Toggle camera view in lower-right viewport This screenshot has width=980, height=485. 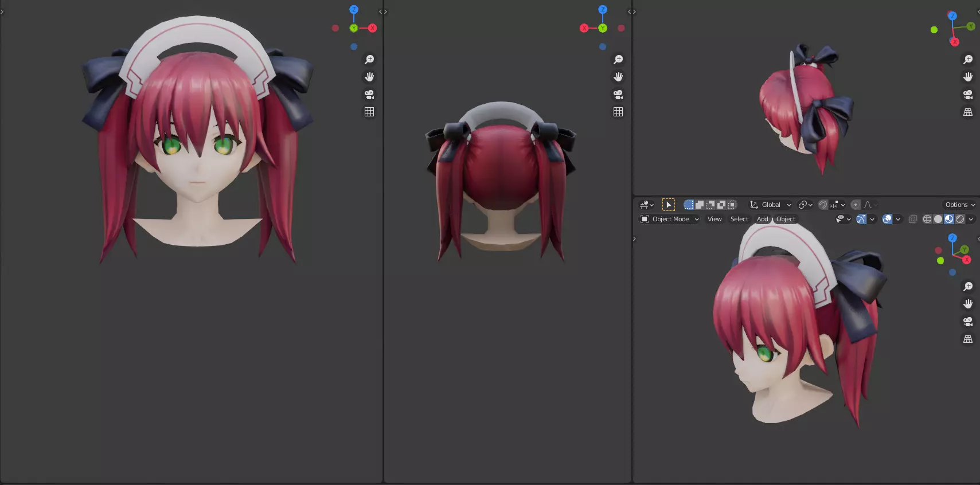coord(968,322)
